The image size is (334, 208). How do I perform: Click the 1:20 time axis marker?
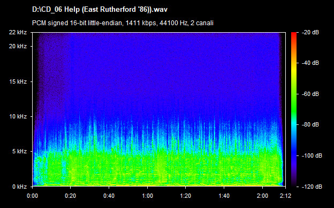click(186, 196)
